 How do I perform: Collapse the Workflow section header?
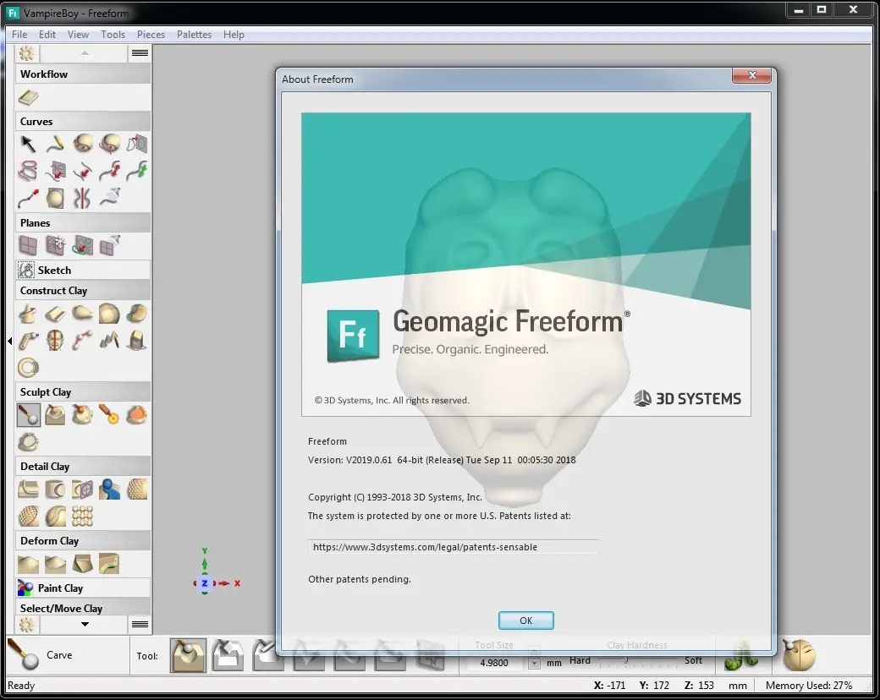point(83,74)
